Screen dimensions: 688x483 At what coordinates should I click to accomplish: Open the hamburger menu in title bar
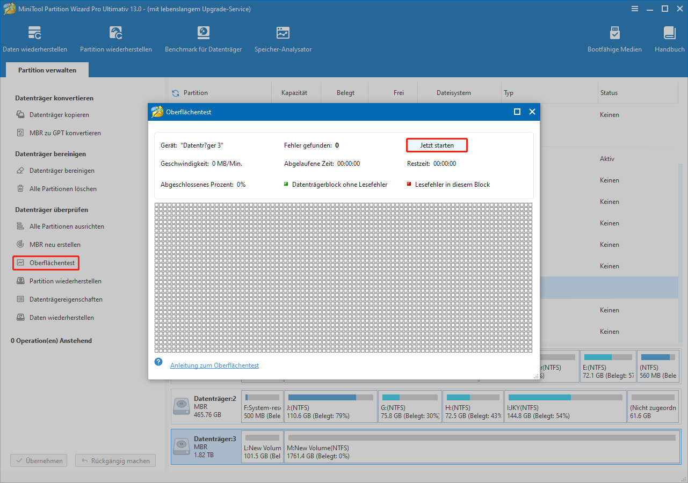pos(635,9)
